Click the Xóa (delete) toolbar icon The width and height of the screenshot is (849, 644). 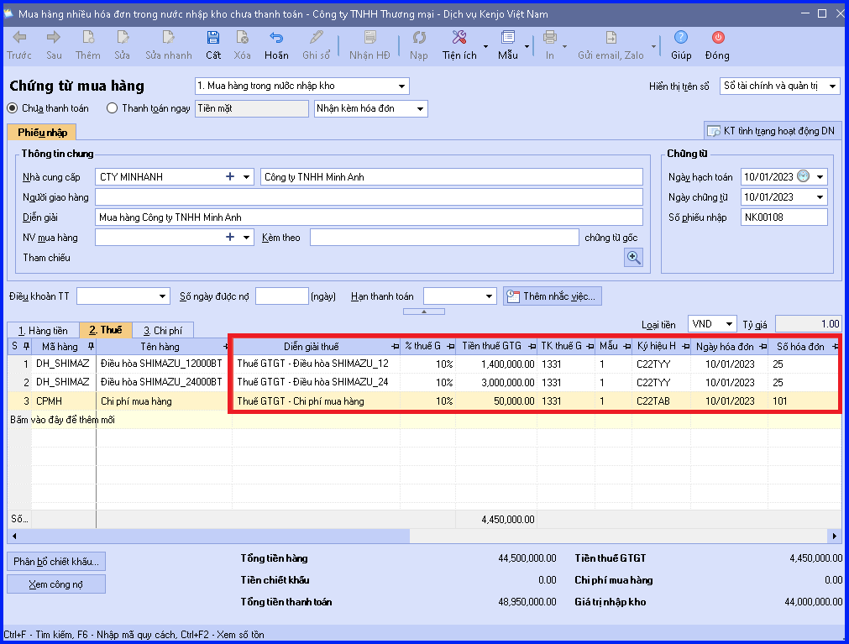click(x=242, y=37)
